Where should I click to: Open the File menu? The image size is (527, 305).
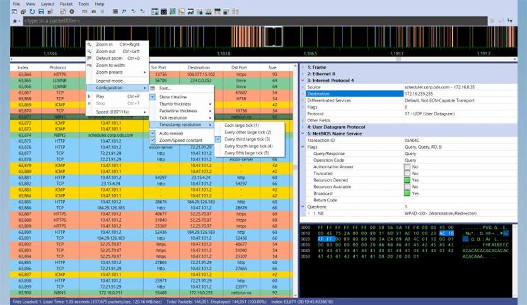click(x=16, y=4)
